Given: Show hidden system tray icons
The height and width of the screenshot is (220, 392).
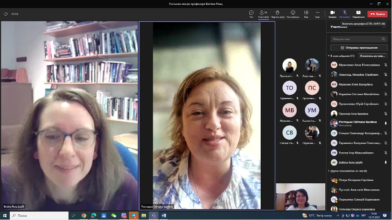Looking at the screenshot, I should coord(338,216).
